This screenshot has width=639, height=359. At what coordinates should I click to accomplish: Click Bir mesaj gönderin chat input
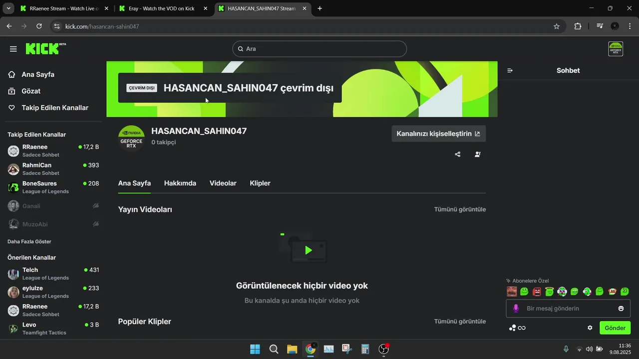[x=568, y=309]
